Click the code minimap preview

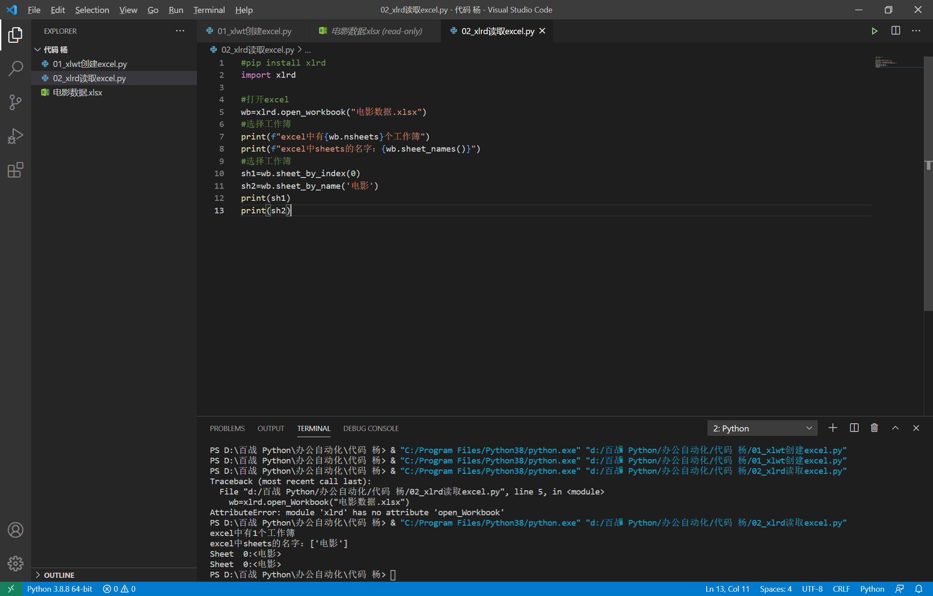coord(898,63)
